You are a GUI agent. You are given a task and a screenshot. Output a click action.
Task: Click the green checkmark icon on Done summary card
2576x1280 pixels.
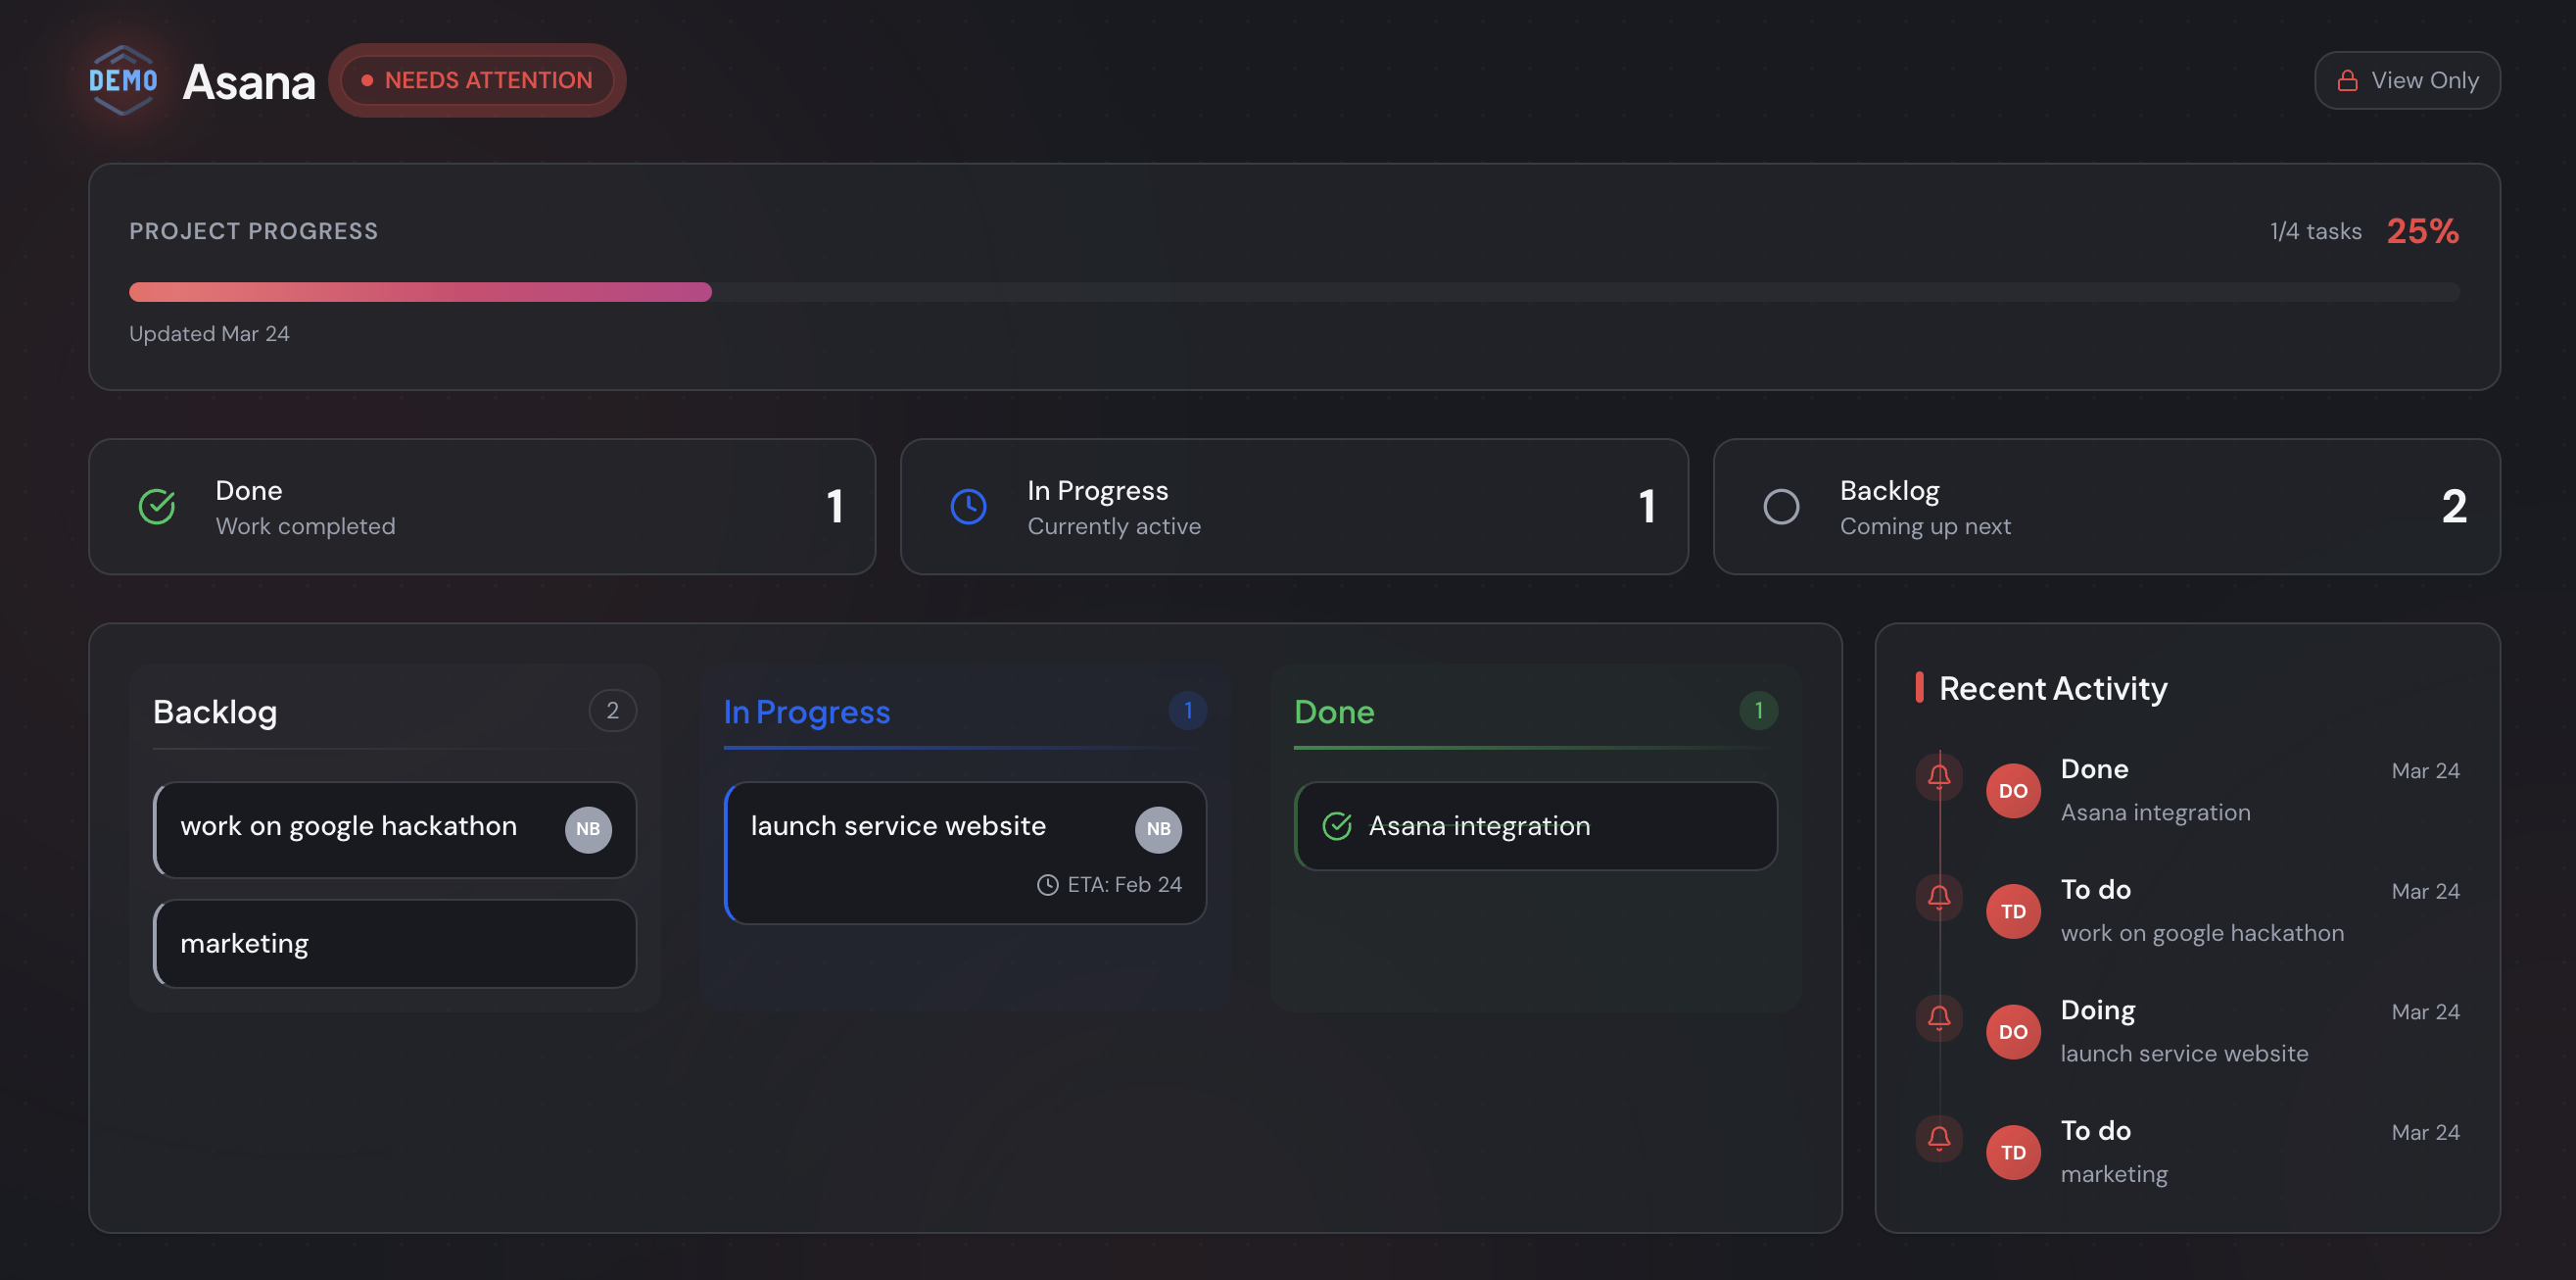(x=157, y=507)
